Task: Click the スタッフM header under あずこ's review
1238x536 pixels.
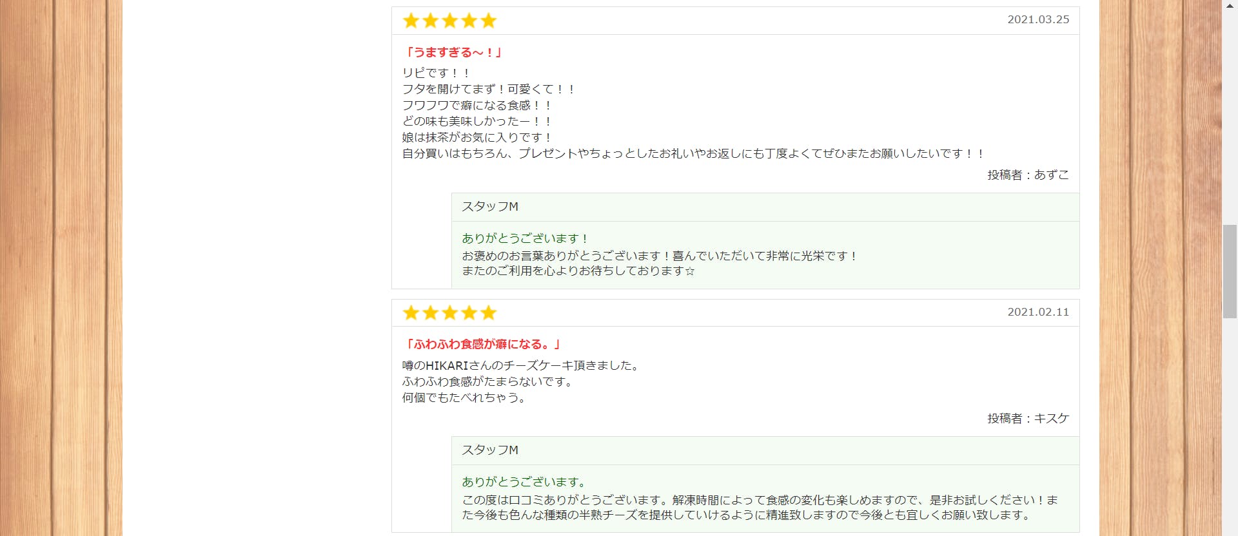Action: [490, 207]
